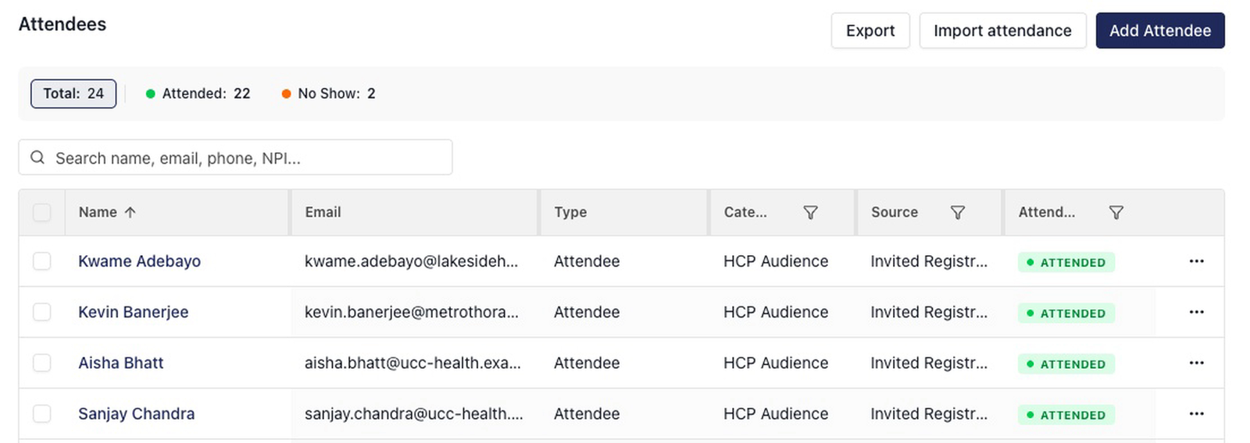Open Aisha Bhatt profile link
Screen dimensions: 1250x443
pos(121,363)
